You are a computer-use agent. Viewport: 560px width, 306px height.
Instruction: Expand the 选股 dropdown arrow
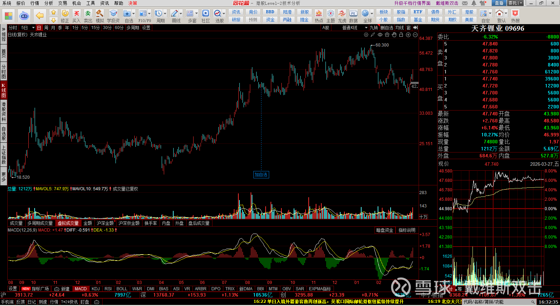[224, 14]
